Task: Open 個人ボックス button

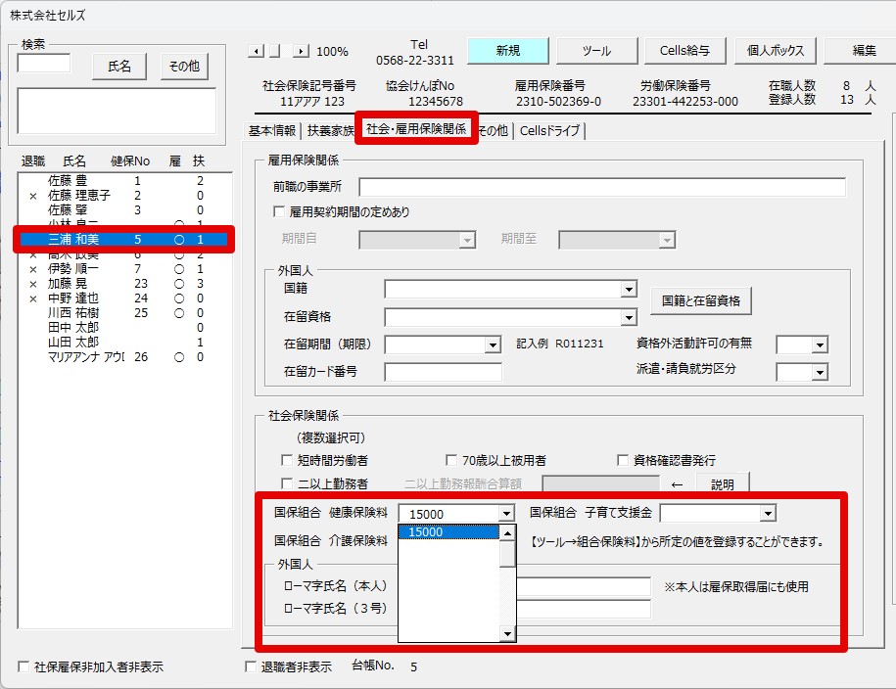Action: [775, 51]
